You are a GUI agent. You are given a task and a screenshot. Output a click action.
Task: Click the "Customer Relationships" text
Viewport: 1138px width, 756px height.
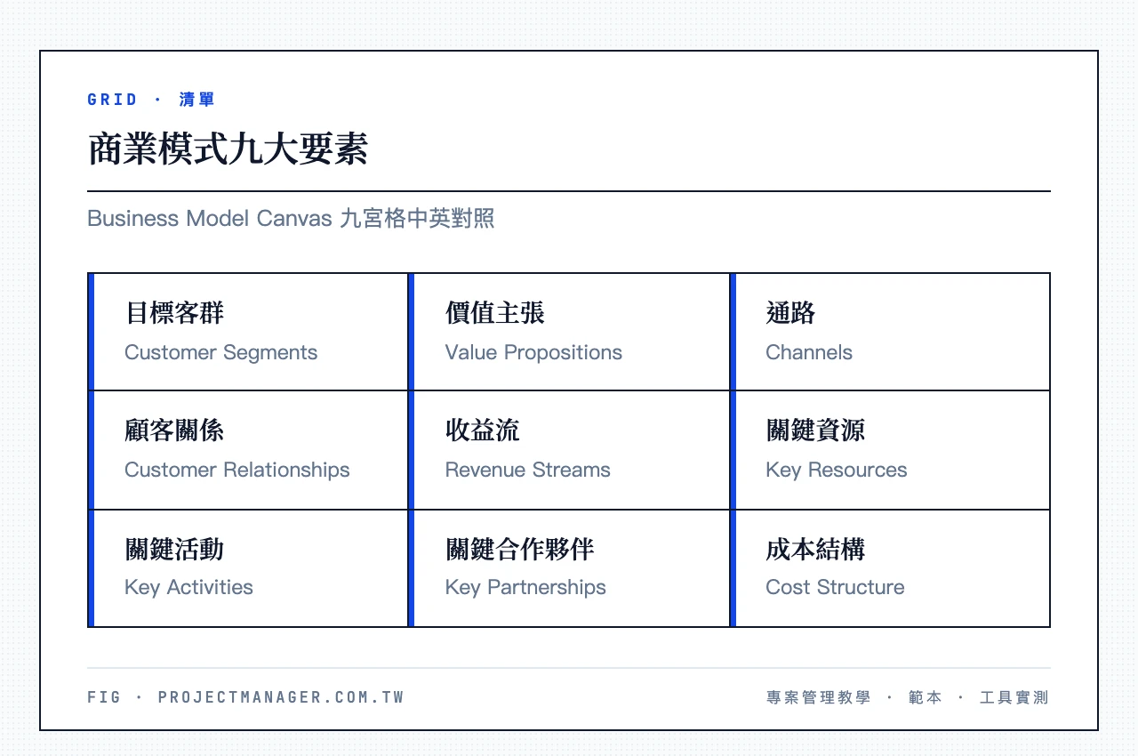click(237, 470)
